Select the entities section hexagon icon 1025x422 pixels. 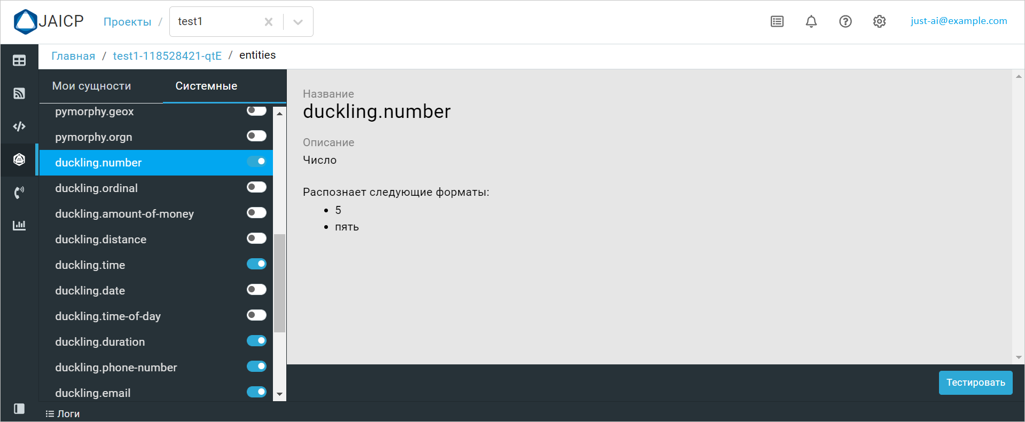coord(19,160)
